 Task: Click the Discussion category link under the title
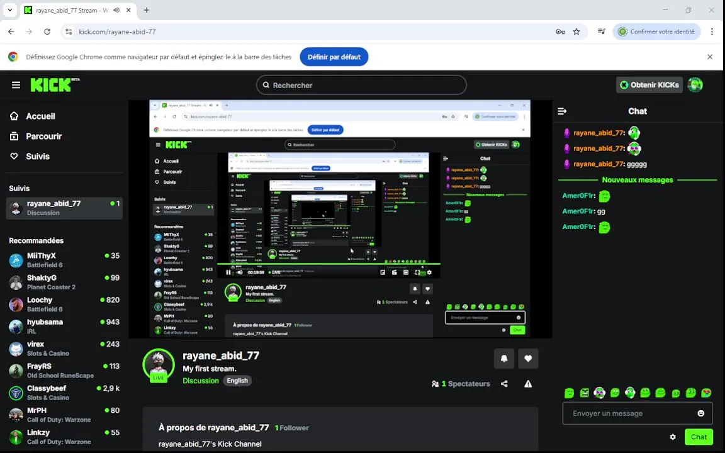201,381
